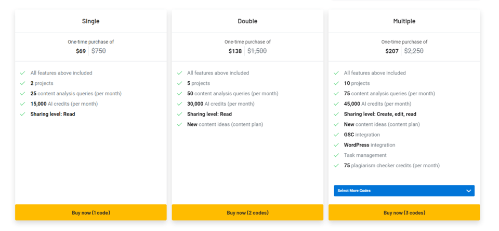Click Buy now (2 codes) button
This screenshot has width=499, height=231.
[x=247, y=212]
